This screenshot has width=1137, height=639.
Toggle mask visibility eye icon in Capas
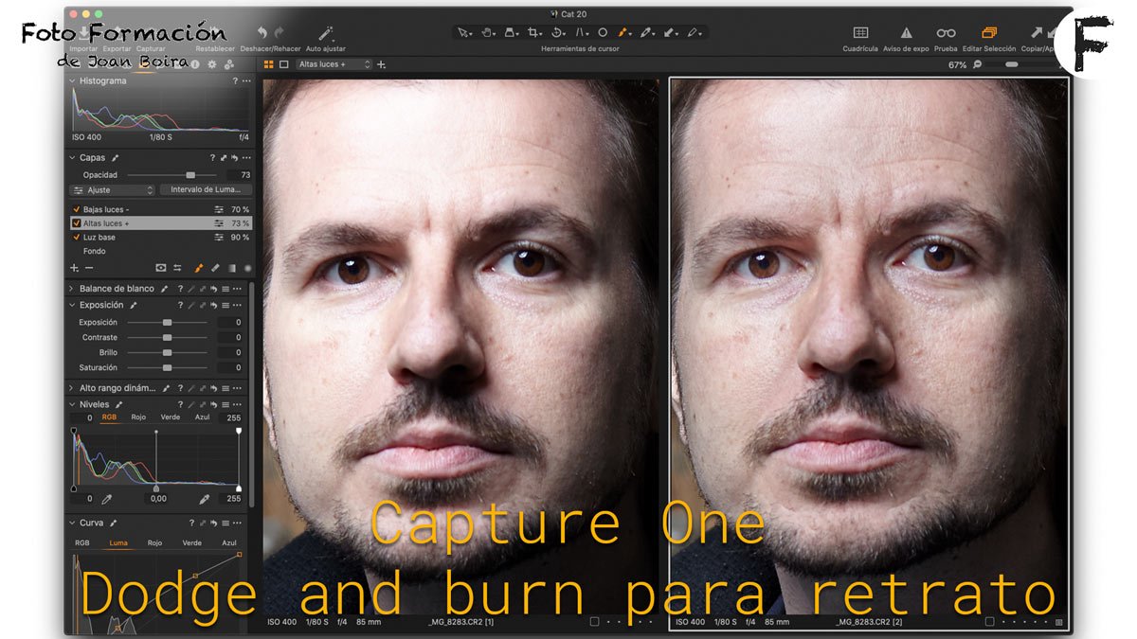click(160, 268)
